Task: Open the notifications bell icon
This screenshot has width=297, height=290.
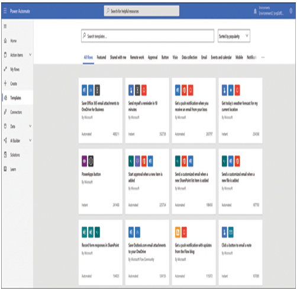Action: pyautogui.click(x=255, y=11)
